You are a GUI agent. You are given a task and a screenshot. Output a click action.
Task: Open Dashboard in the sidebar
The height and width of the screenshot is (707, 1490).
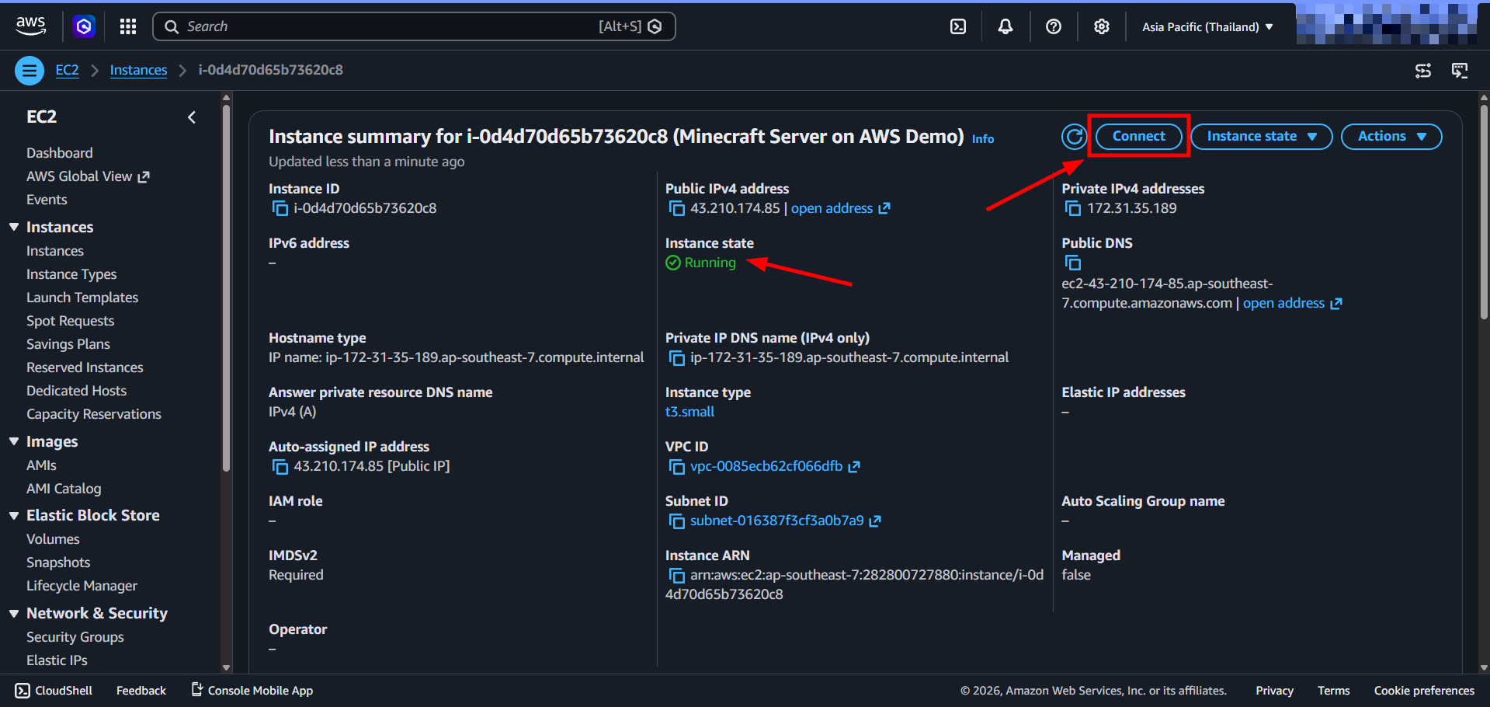tap(60, 153)
